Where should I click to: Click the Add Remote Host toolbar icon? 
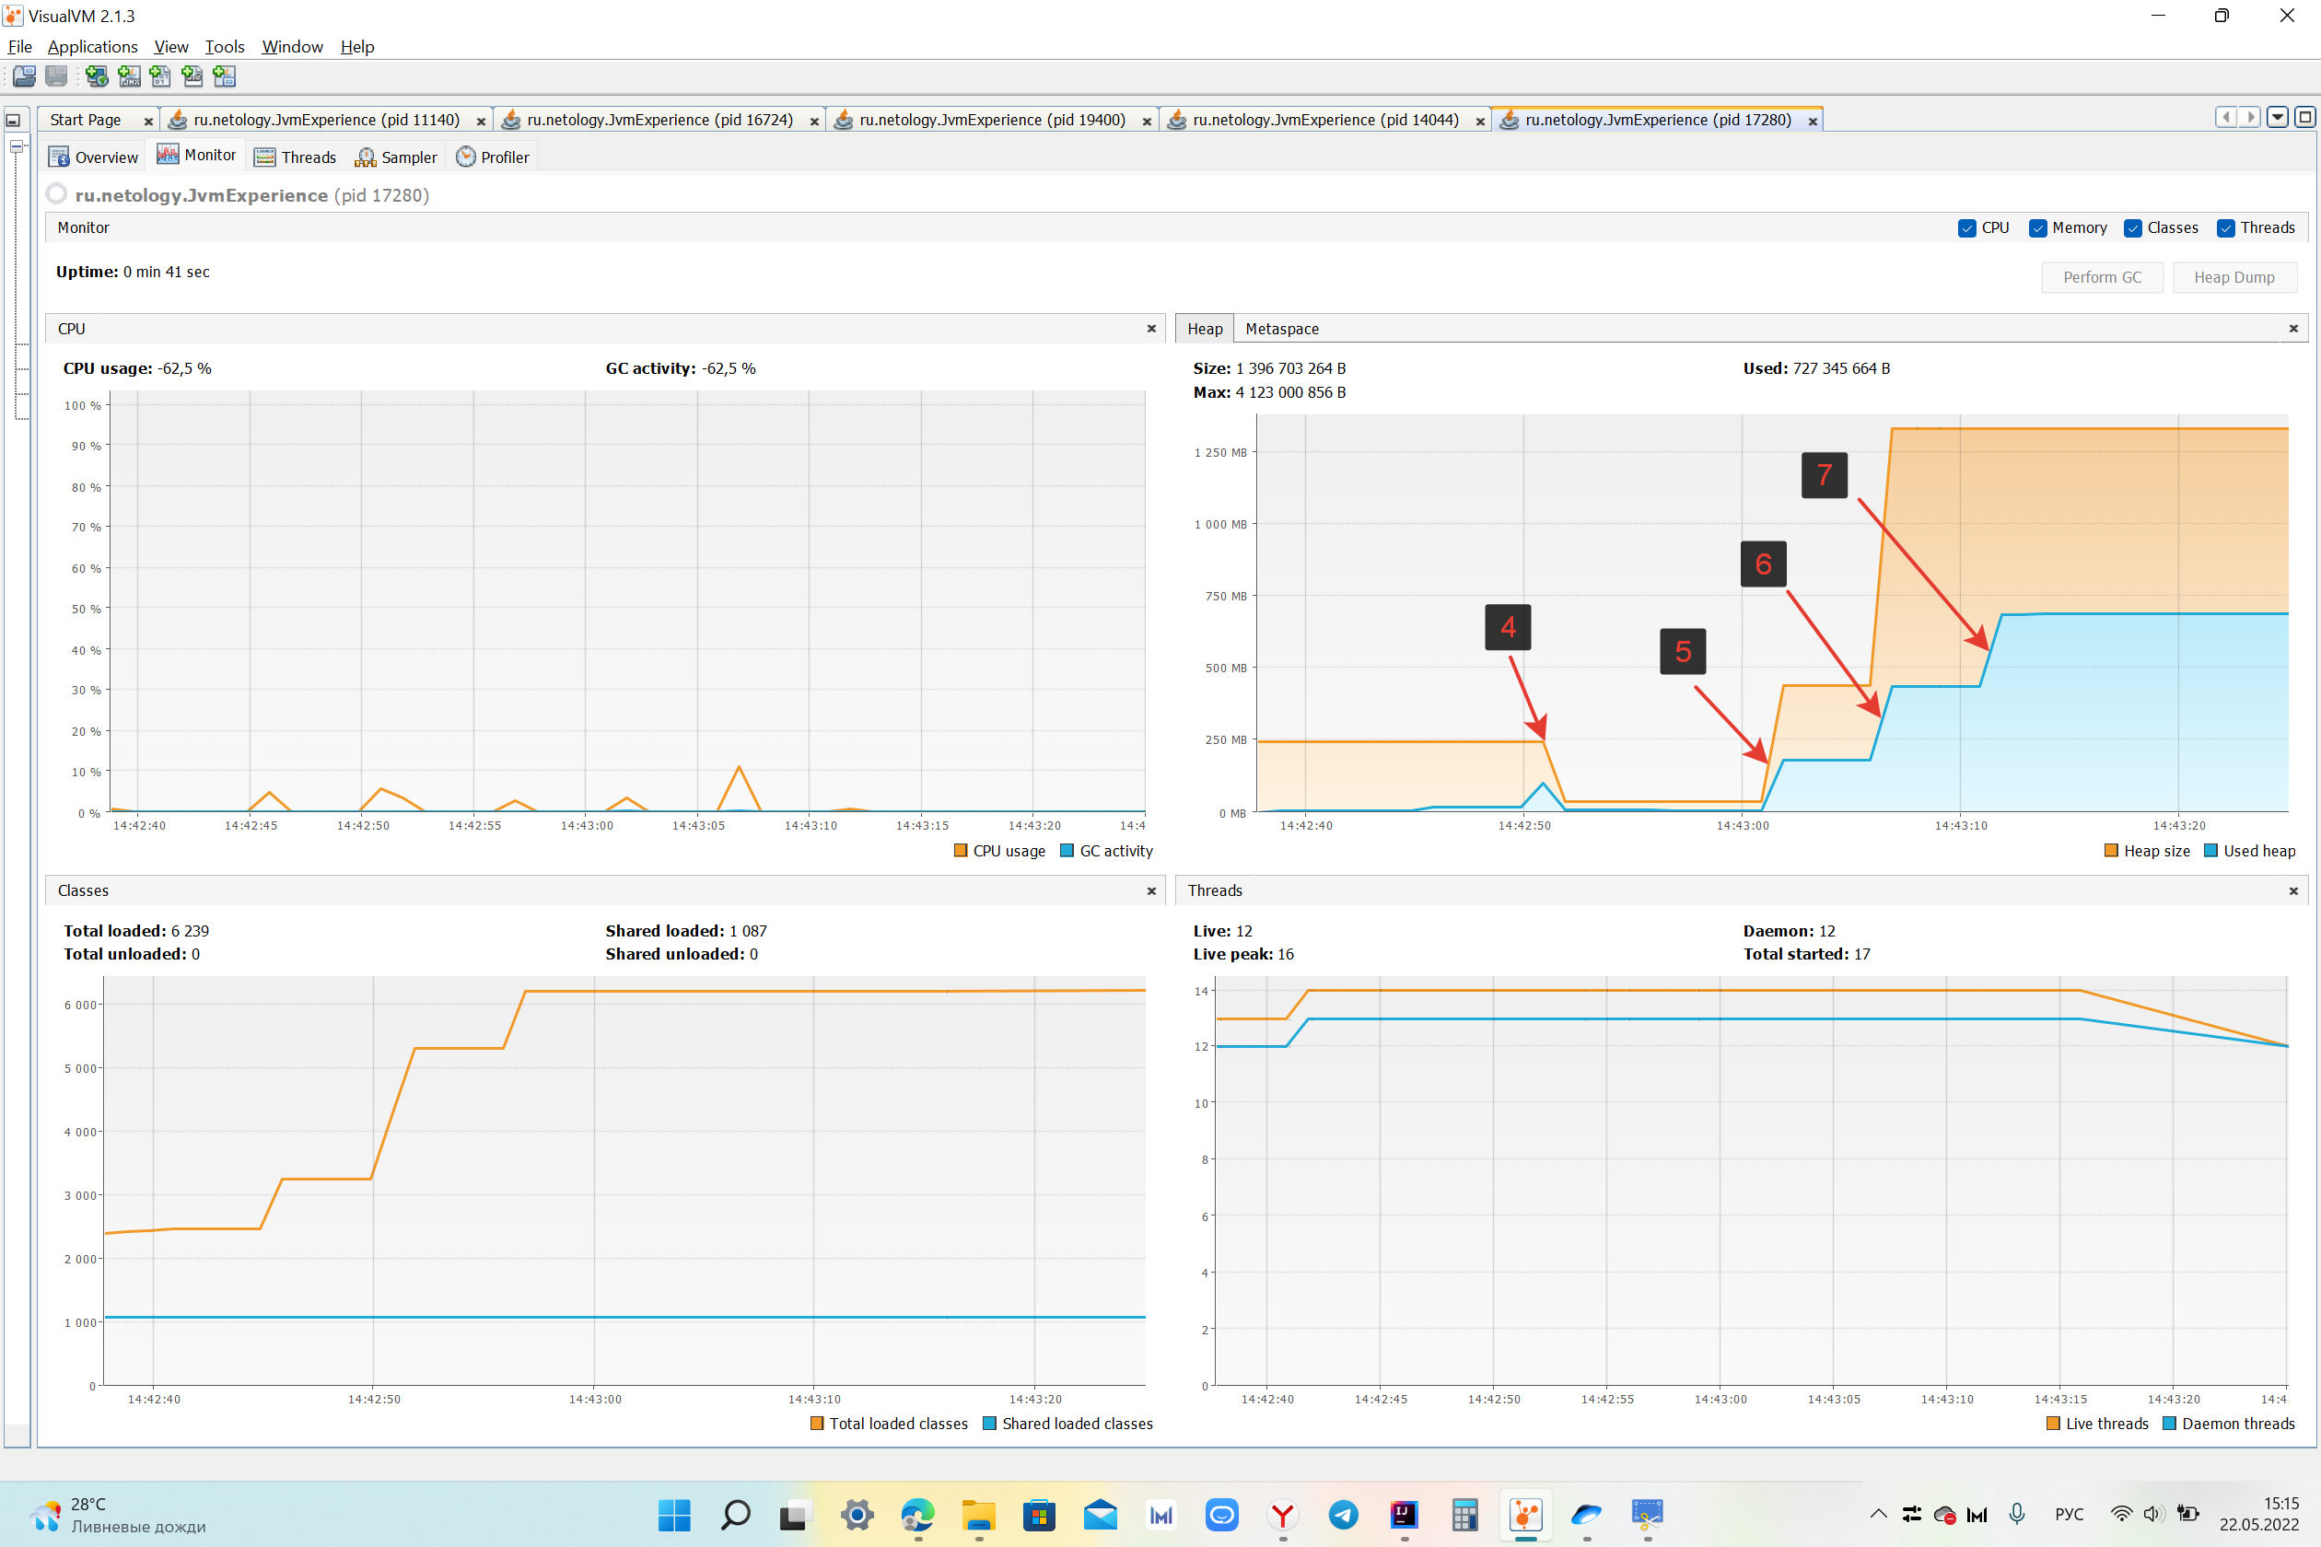(97, 76)
